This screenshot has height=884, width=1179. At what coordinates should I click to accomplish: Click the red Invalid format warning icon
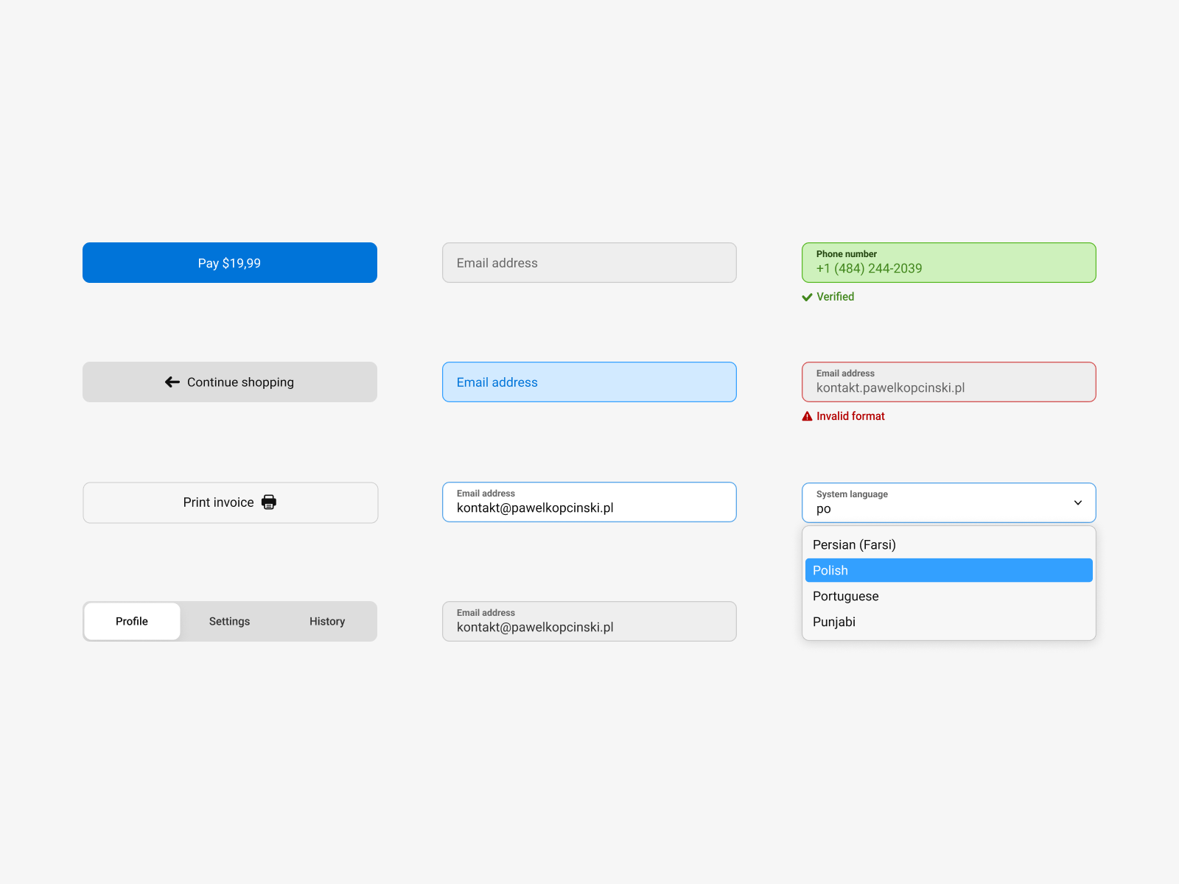tap(807, 415)
